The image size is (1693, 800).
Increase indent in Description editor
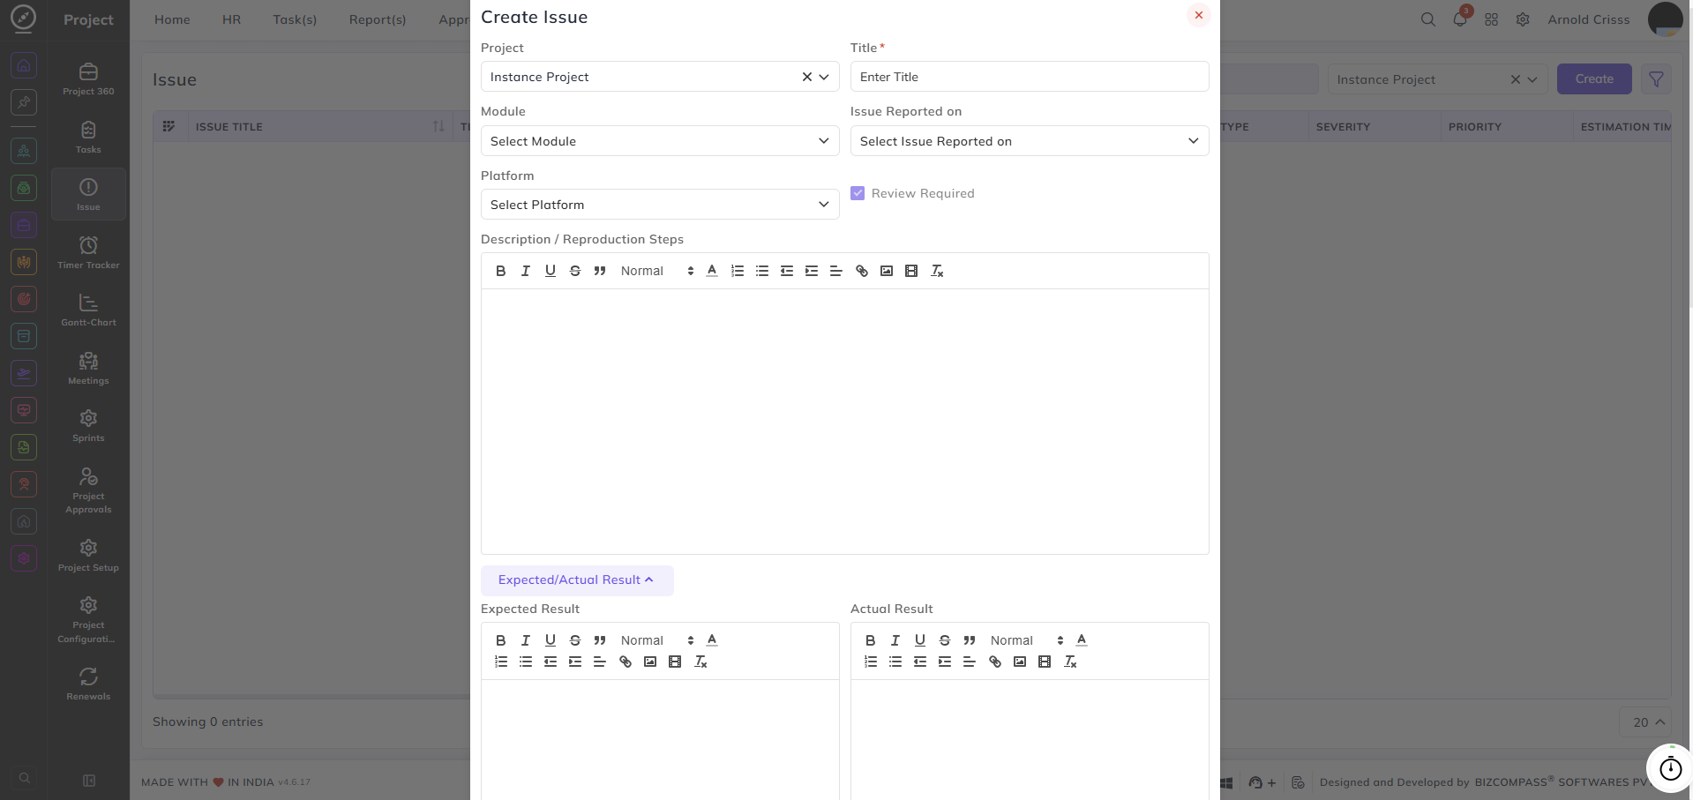812,271
